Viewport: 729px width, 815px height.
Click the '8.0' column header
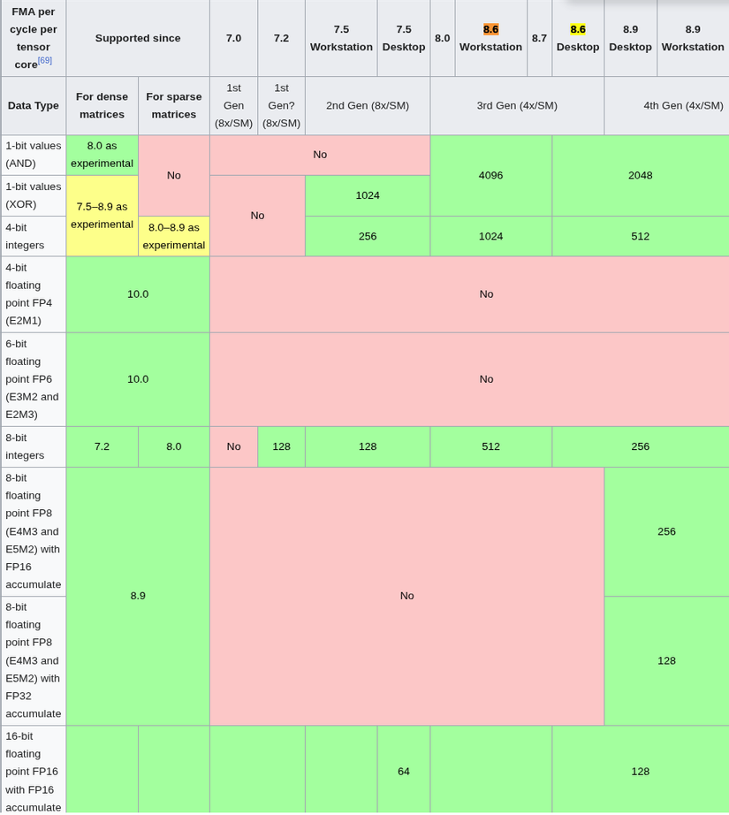pyautogui.click(x=442, y=38)
